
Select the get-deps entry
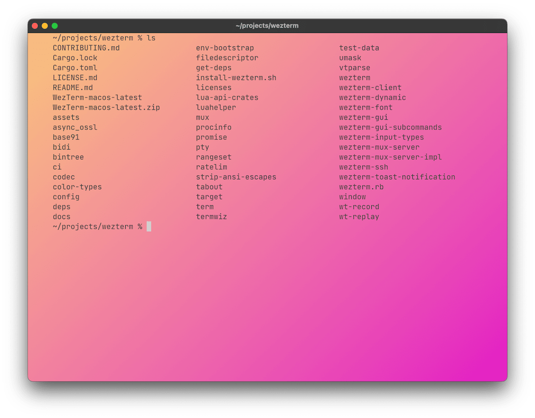click(x=214, y=68)
